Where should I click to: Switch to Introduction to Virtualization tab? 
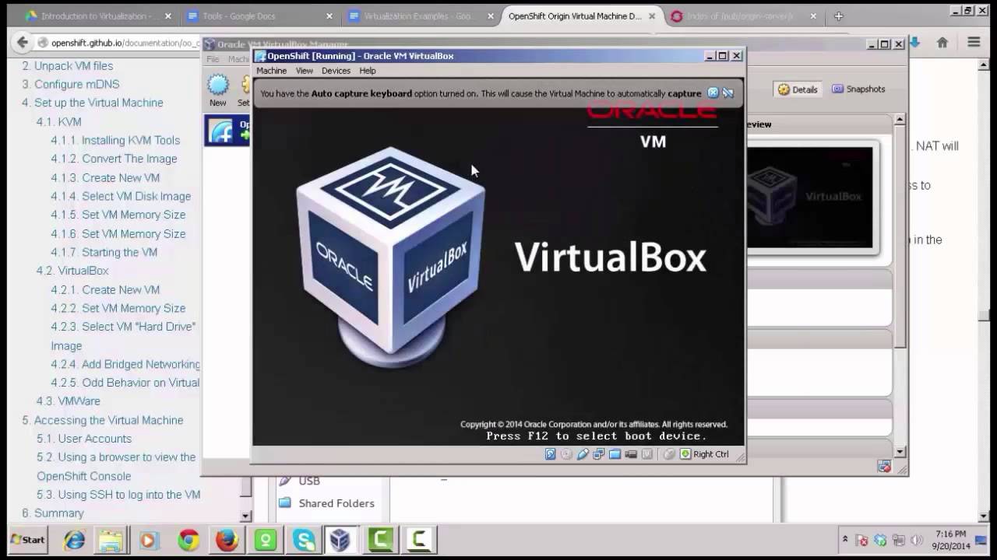click(97, 16)
